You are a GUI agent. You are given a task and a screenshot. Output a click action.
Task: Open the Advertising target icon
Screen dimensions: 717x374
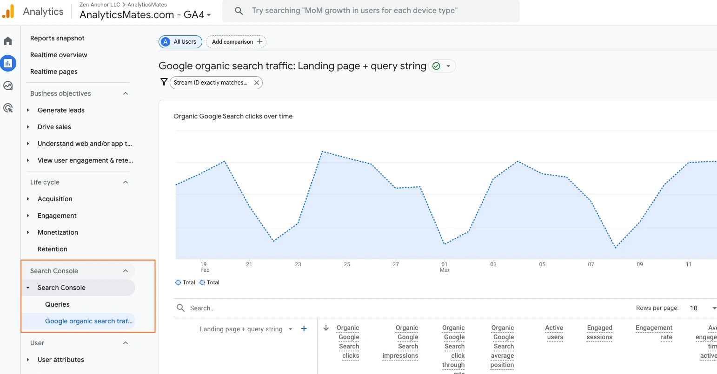(x=8, y=108)
